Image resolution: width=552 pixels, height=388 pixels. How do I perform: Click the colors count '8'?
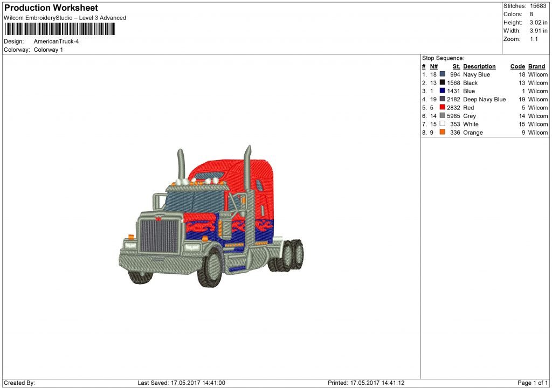click(531, 15)
